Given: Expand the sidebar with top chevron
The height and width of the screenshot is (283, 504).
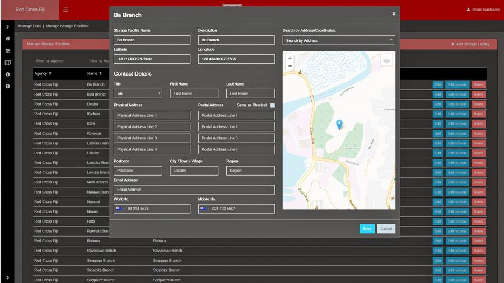Looking at the screenshot, I should tap(8, 27).
